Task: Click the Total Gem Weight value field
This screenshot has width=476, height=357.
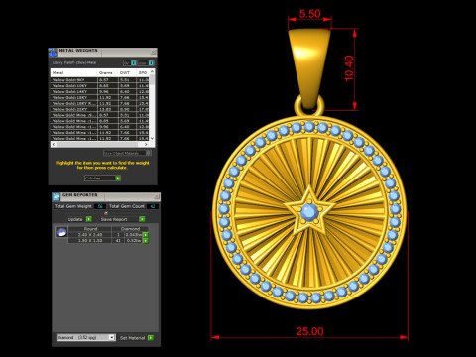Action: (x=100, y=206)
